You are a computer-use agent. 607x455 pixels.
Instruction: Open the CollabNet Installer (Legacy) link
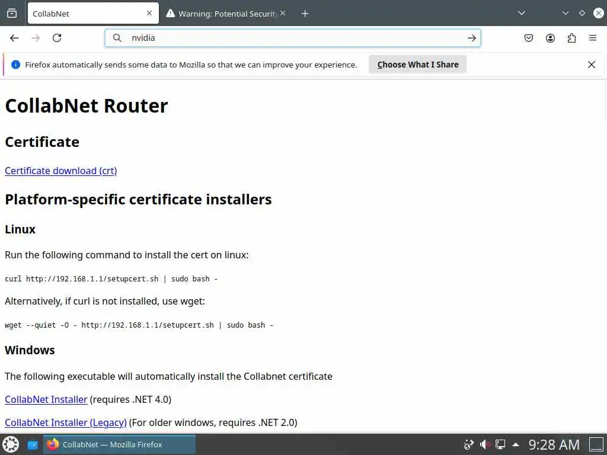coord(66,422)
